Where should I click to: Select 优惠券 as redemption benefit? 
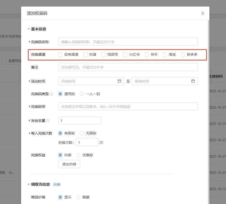78,155
